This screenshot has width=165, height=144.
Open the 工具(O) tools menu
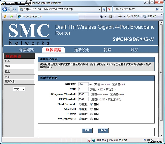151,16
